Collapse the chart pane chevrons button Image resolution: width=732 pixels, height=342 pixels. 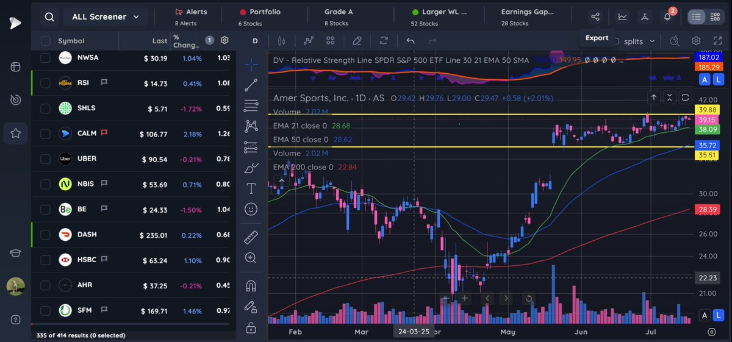coord(670,97)
